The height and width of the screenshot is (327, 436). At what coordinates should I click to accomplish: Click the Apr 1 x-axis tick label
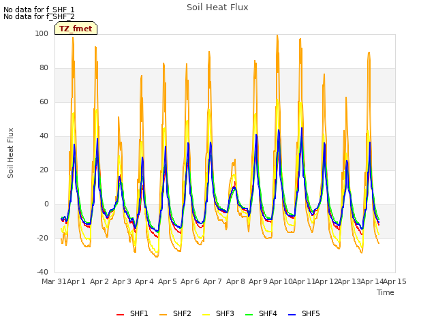pos(76,281)
